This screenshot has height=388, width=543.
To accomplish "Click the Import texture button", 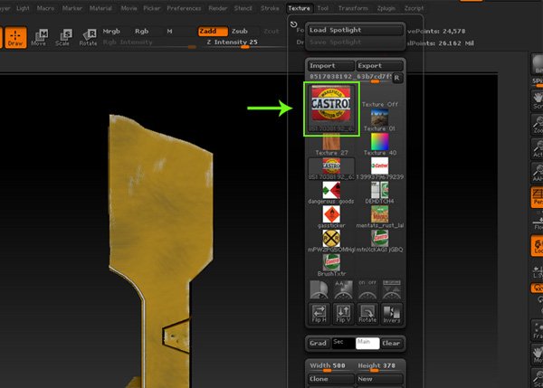I will (331, 66).
